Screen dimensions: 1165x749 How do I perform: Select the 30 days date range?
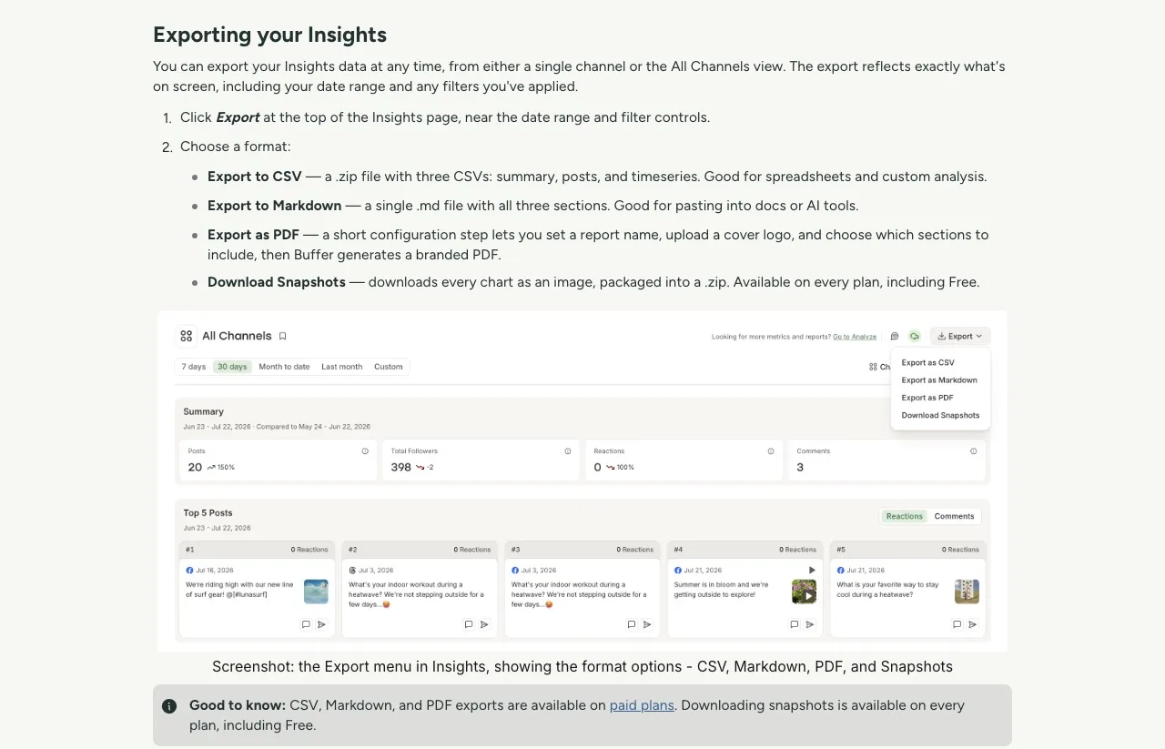point(232,367)
